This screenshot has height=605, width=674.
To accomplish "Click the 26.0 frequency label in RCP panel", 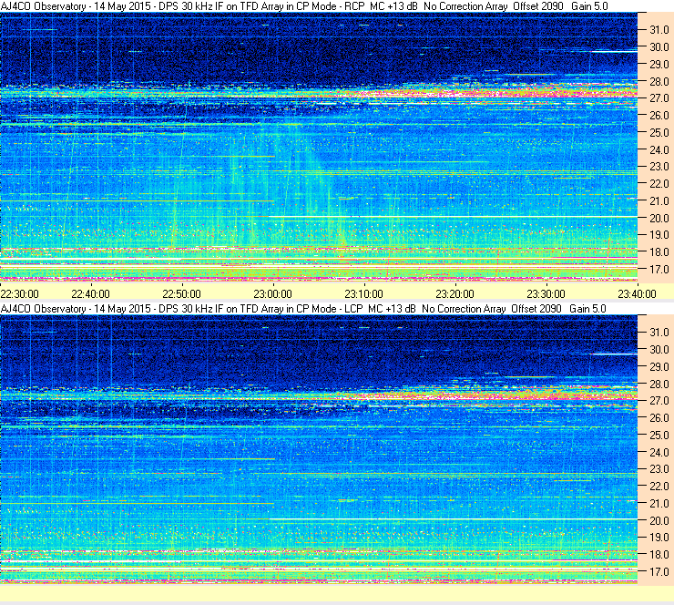I will pyautogui.click(x=659, y=115).
